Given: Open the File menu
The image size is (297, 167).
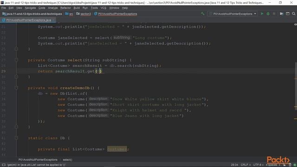Looking at the screenshot, I should pos(3,8).
